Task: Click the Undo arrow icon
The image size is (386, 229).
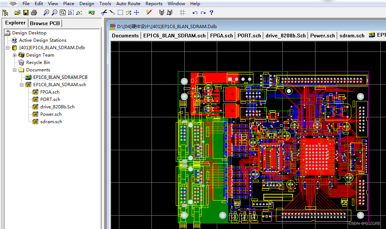Action: click(x=195, y=12)
